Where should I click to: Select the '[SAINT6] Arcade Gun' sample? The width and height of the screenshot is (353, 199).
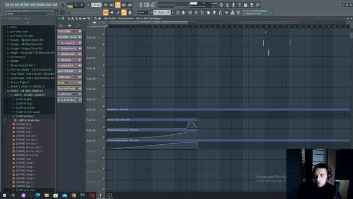[x=28, y=121]
